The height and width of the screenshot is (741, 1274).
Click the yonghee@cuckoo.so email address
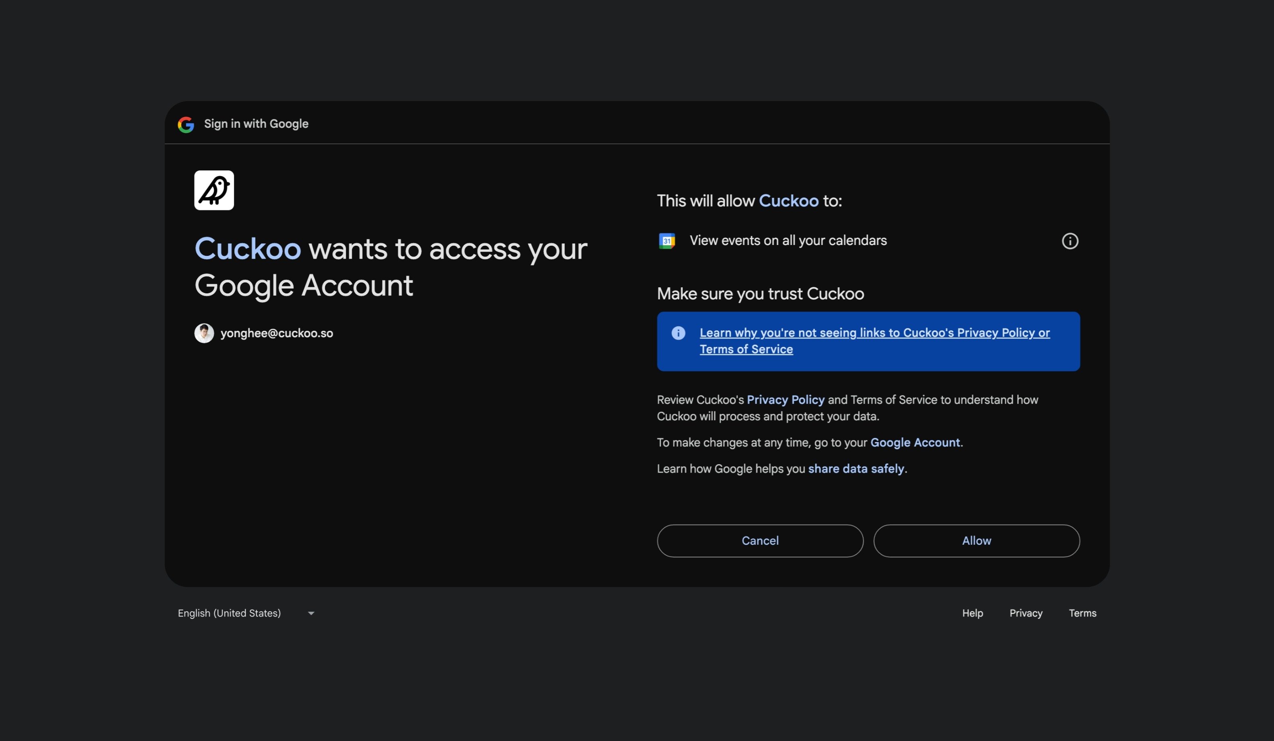pos(277,333)
